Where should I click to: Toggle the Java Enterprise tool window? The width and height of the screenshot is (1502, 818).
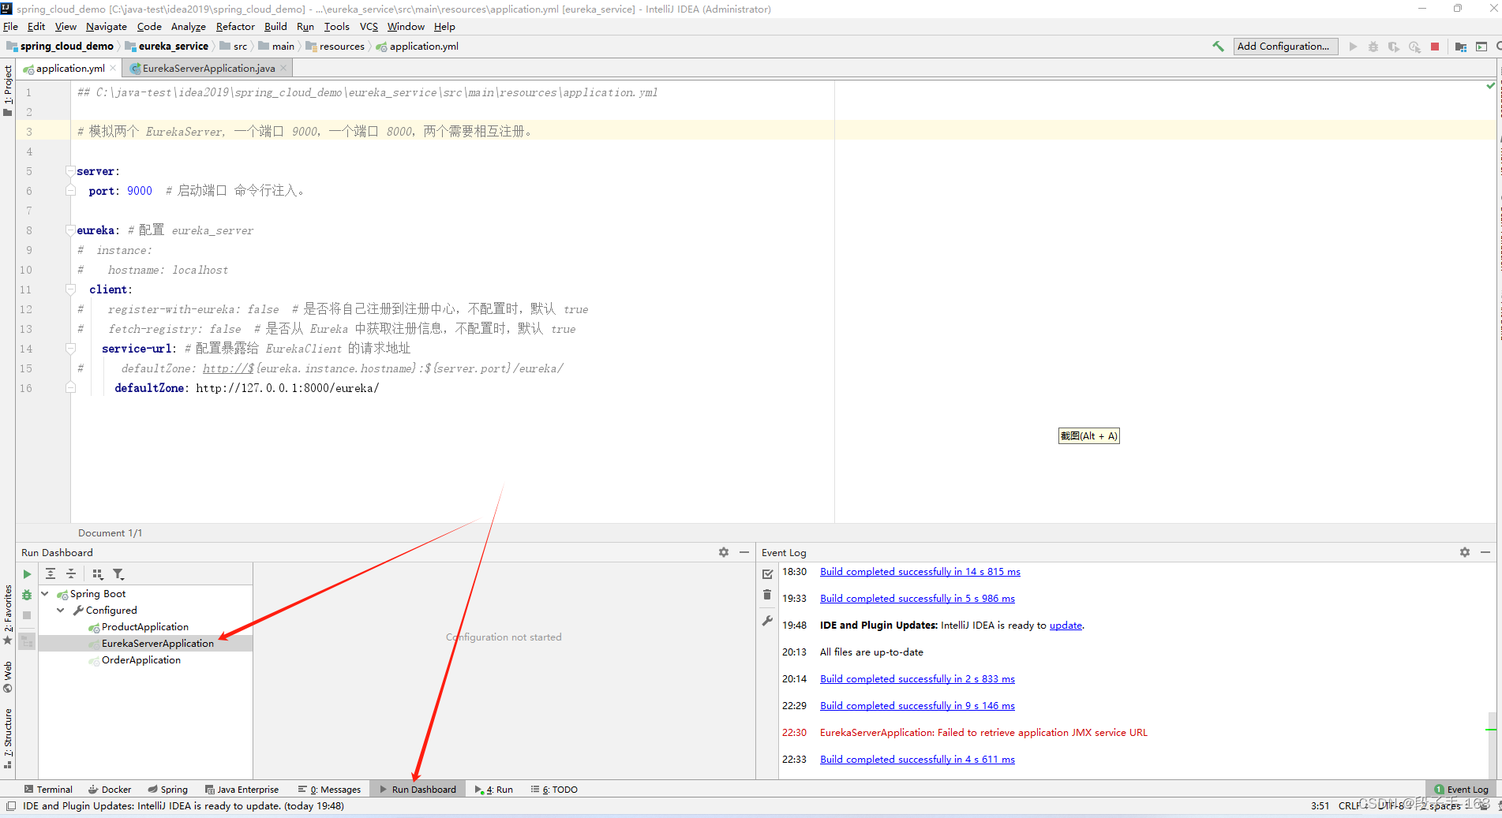(x=242, y=790)
